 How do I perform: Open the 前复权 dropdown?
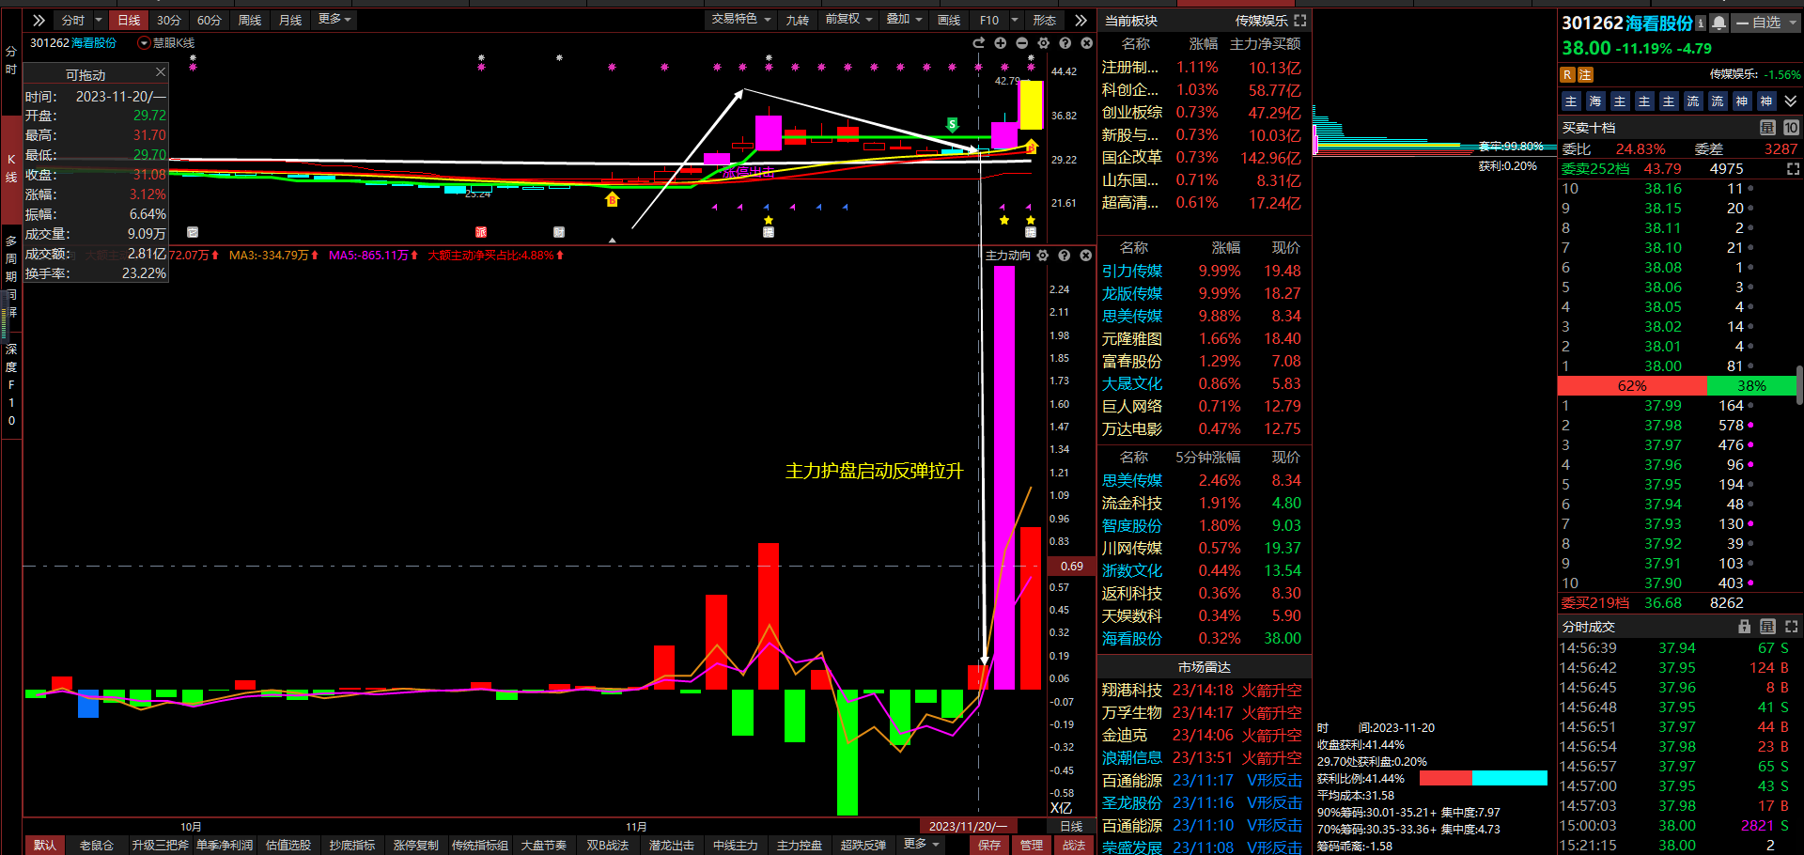849,20
